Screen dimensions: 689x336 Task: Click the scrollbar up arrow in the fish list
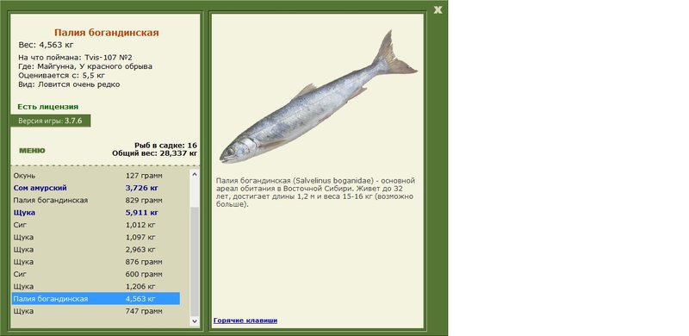(x=195, y=175)
